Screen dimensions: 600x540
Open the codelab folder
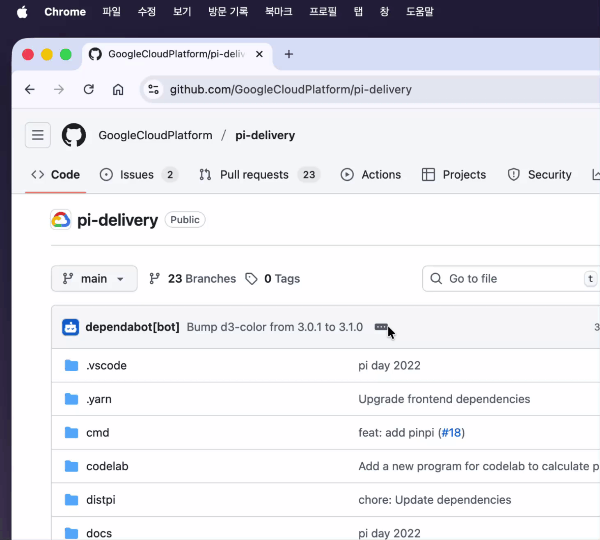pos(107,466)
